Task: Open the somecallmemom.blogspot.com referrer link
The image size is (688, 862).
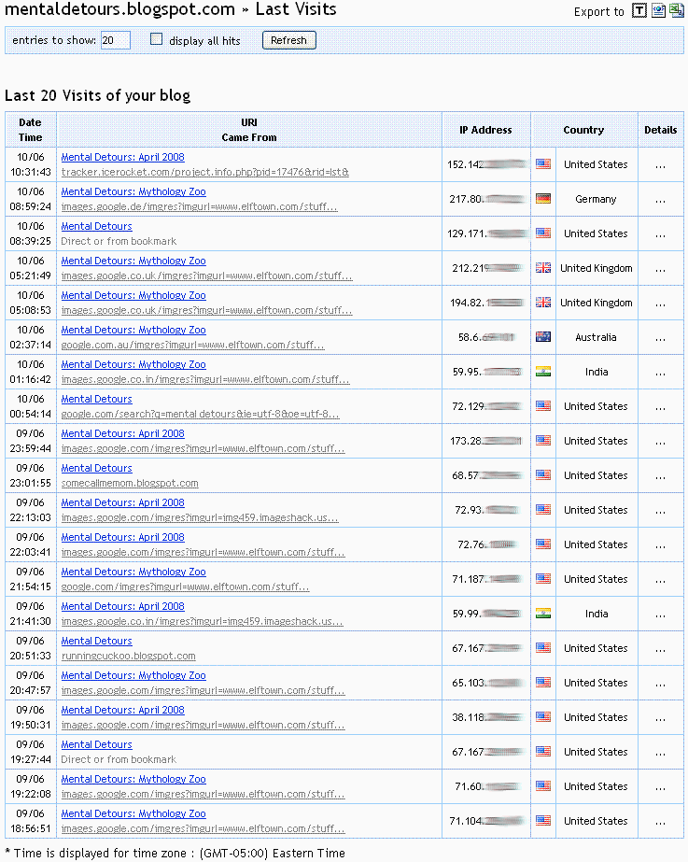Action: (130, 483)
